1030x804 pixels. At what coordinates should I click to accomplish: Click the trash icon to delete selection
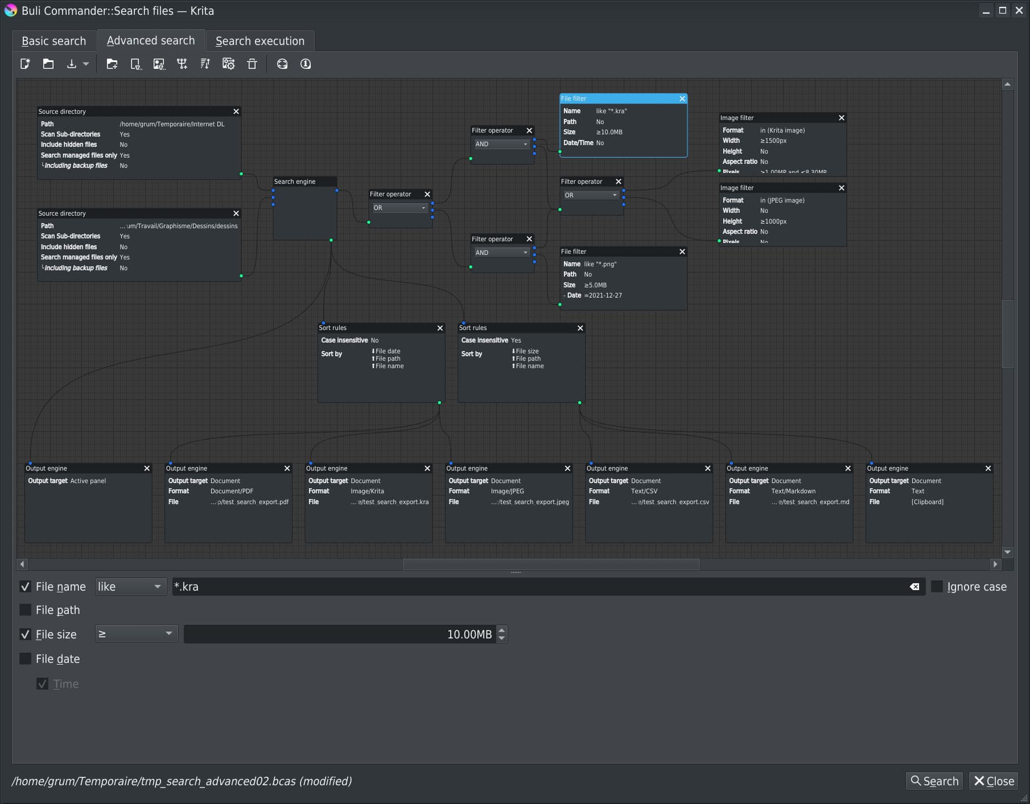pyautogui.click(x=252, y=64)
